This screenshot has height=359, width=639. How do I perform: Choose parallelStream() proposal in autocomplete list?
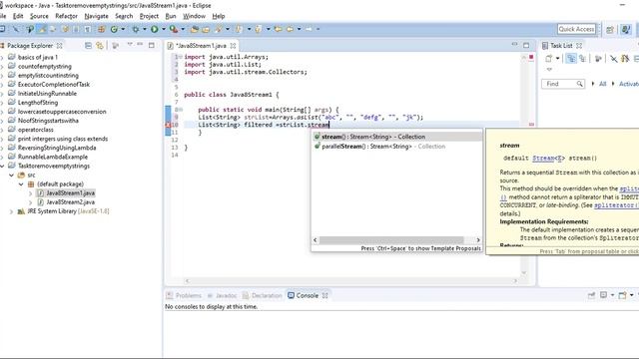396,147
